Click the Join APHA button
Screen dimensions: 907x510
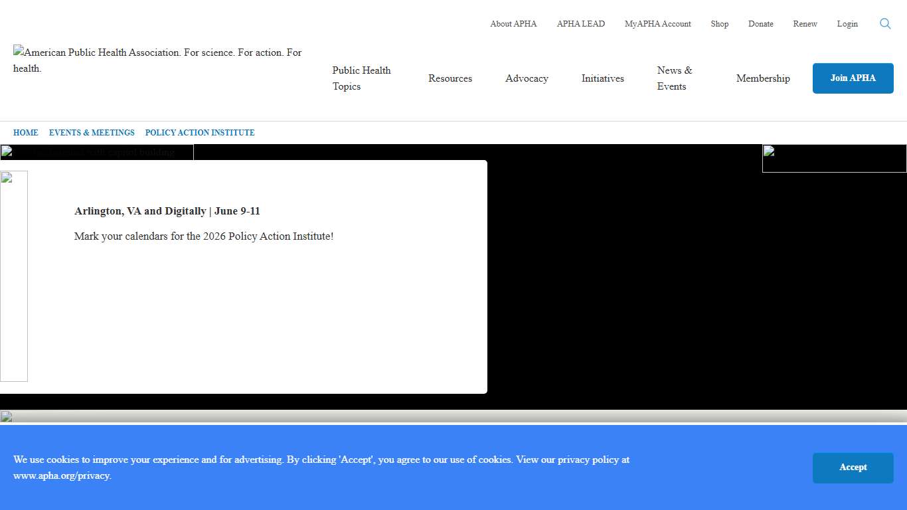click(x=853, y=78)
